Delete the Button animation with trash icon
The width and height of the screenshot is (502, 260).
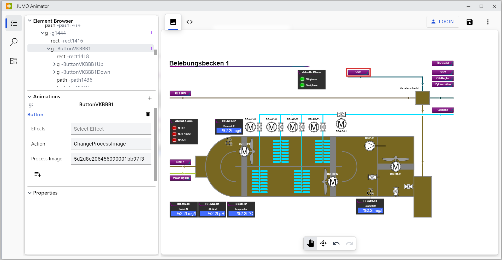[148, 114]
